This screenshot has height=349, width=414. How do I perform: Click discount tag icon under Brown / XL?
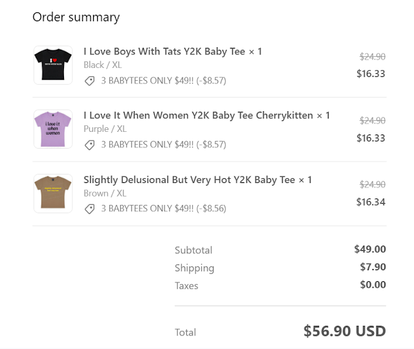(90, 209)
